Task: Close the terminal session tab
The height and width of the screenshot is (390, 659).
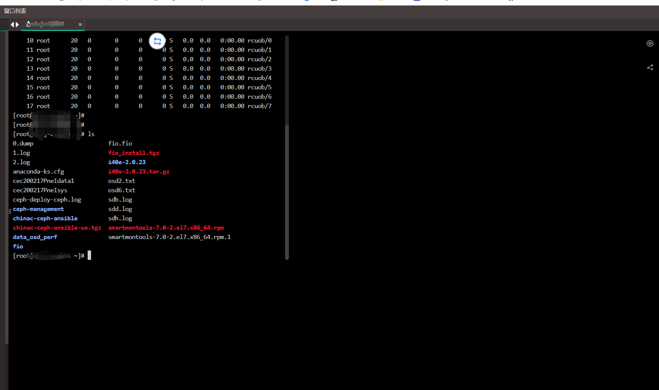Action: tap(80, 25)
